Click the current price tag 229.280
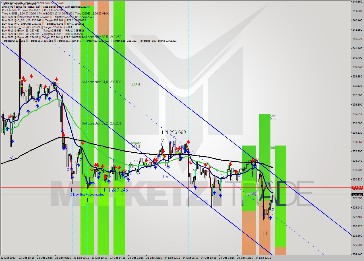364x261 pixels. tap(357, 195)
